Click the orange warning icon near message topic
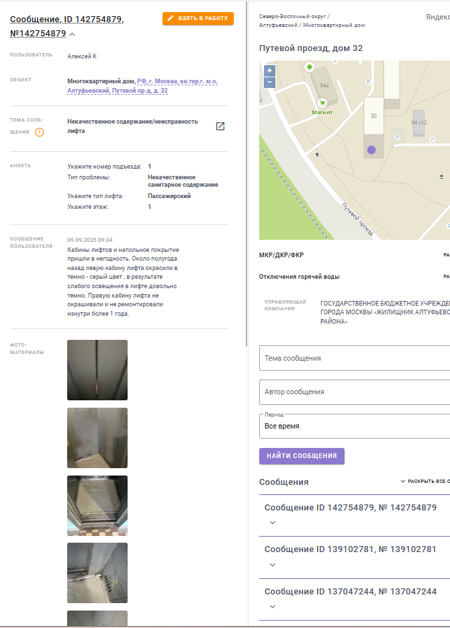The width and height of the screenshot is (450, 628). (x=39, y=132)
